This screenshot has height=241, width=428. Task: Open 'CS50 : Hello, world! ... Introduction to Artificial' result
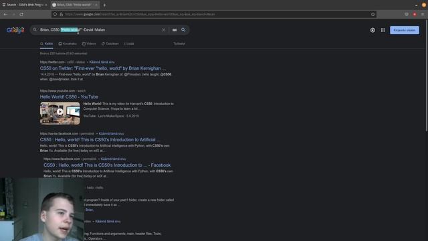click(x=100, y=140)
